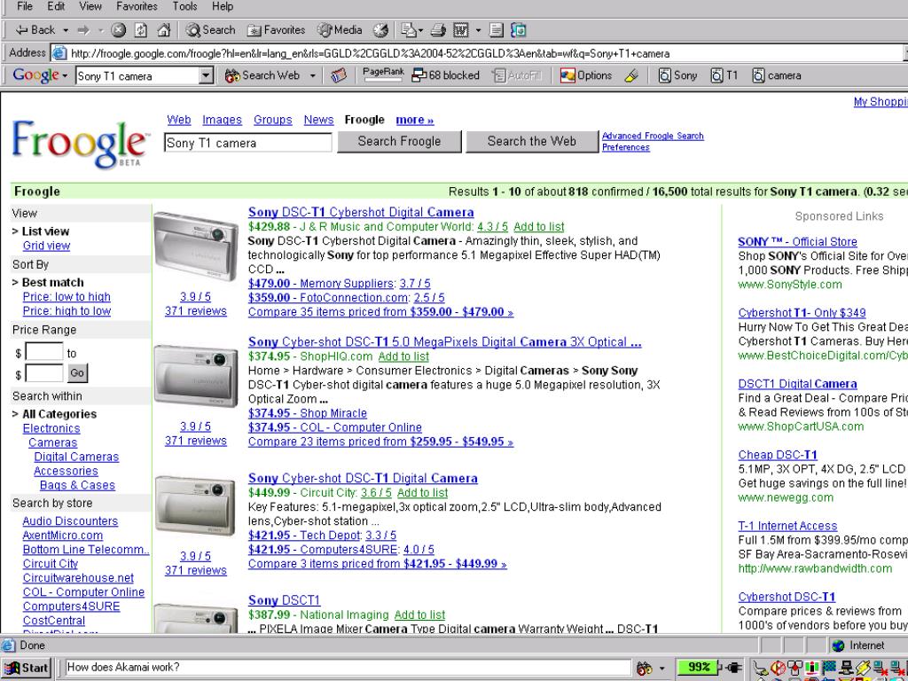Open the Media pane
Screen dimensions: 908x681
click(x=340, y=30)
